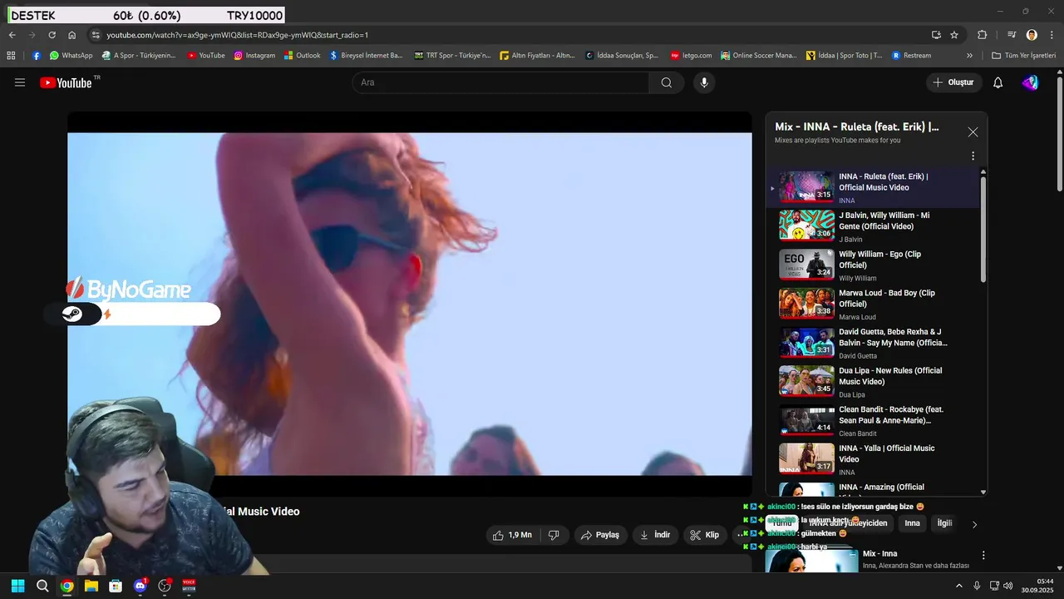Image resolution: width=1064 pixels, height=599 pixels.
Task: Open Chrome profile avatar
Action: pos(1032,35)
